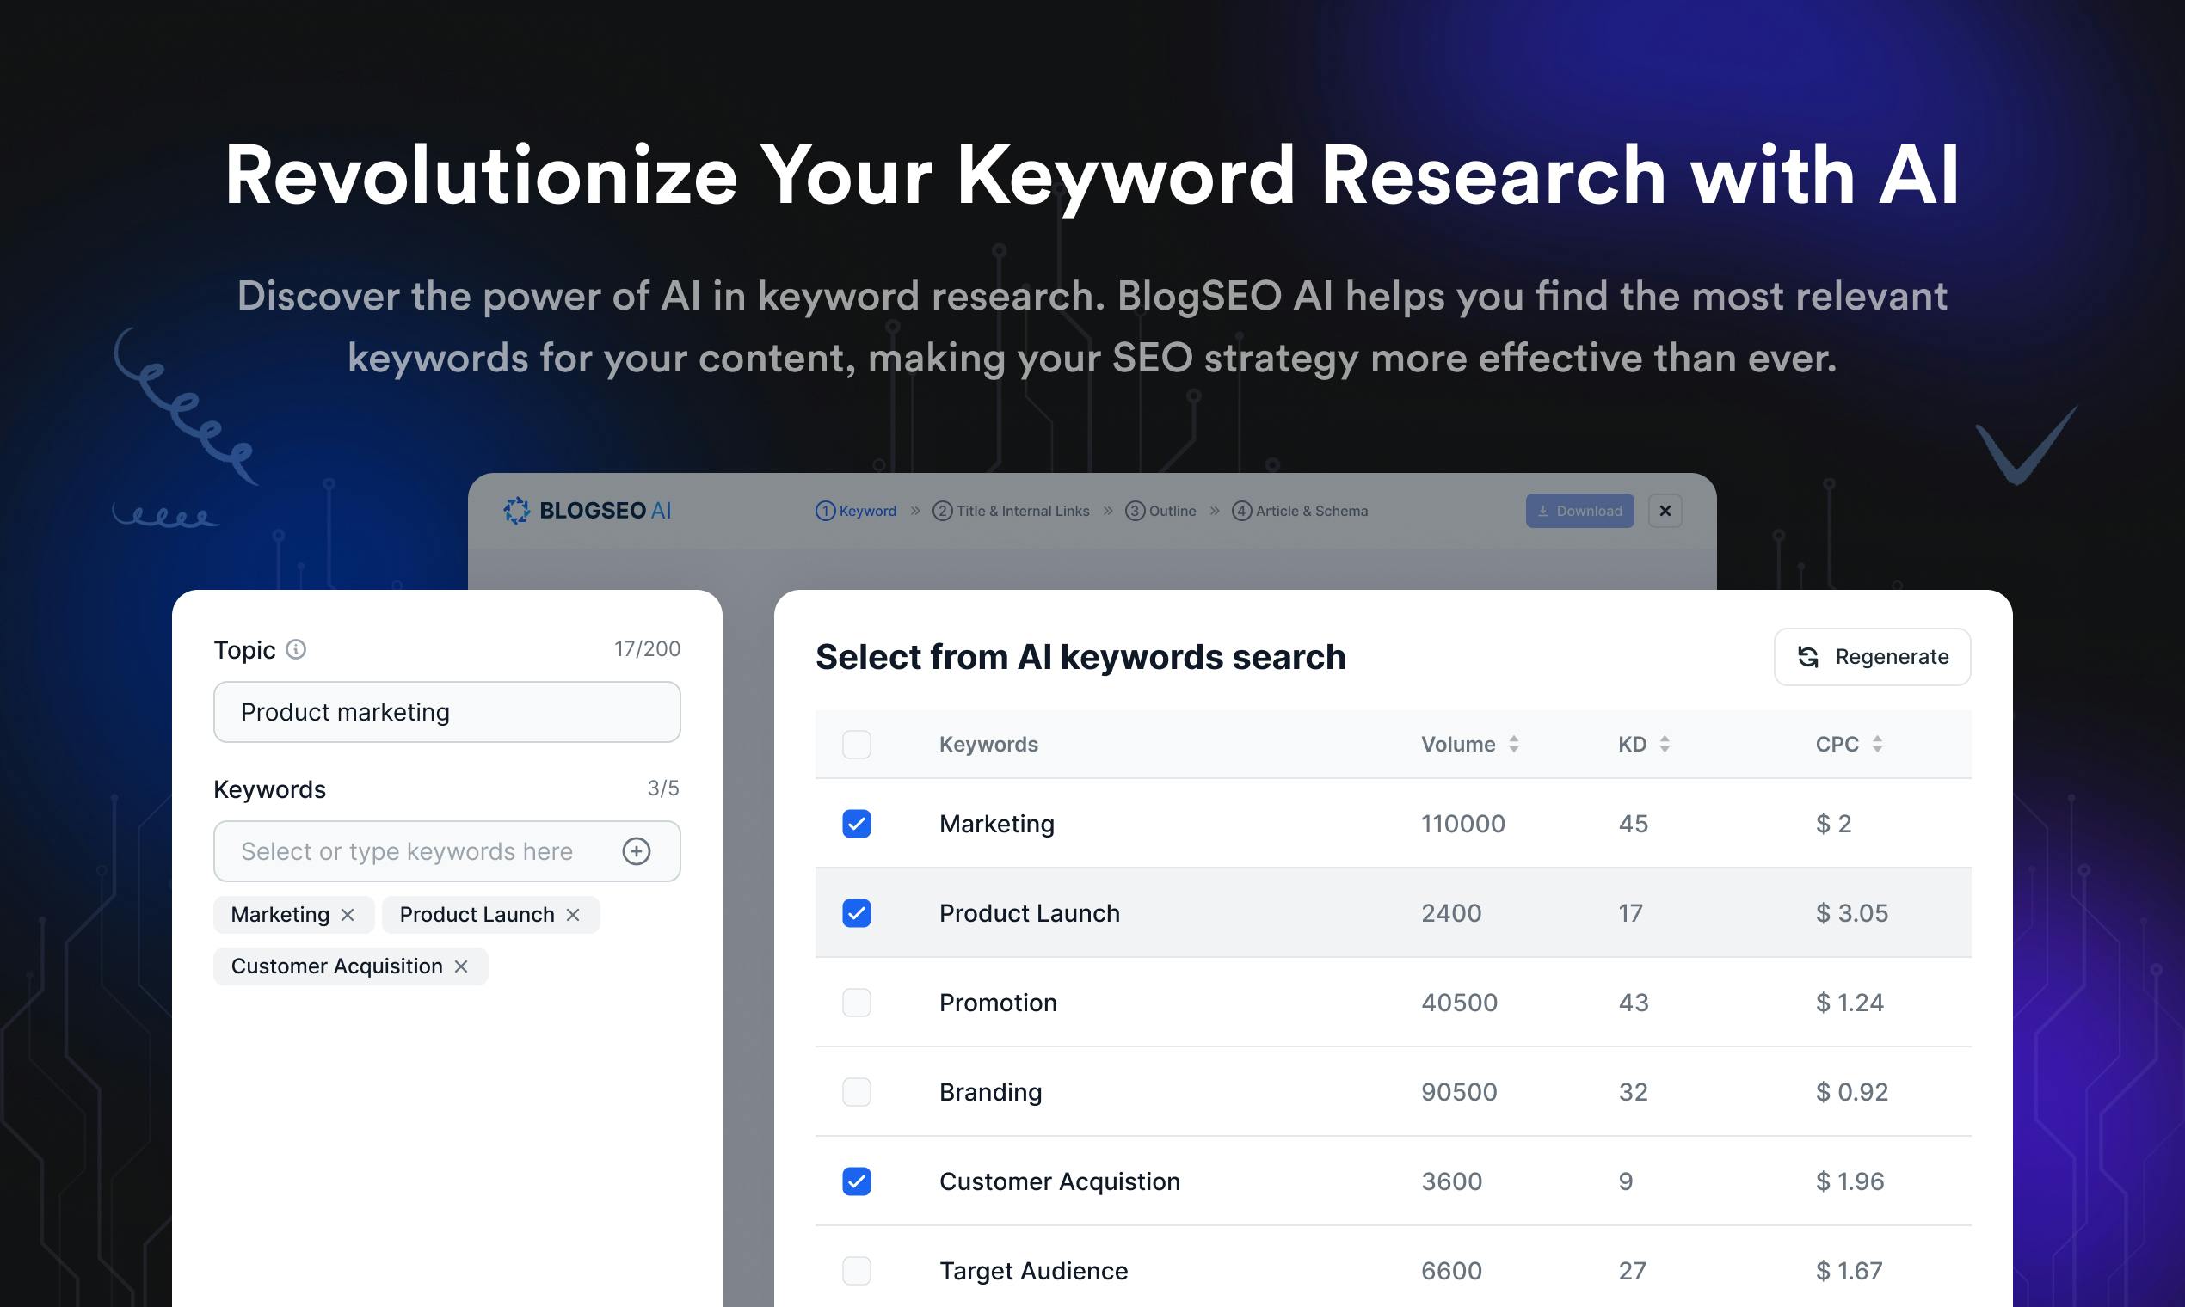Viewport: 2185px width, 1307px height.
Task: Click the Customer Acquistion row text
Action: (1059, 1181)
